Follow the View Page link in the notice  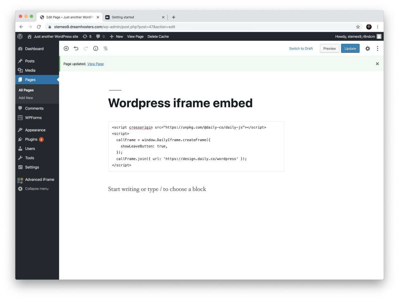tap(96, 64)
